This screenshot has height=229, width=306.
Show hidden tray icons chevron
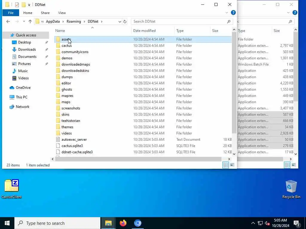click(253, 223)
